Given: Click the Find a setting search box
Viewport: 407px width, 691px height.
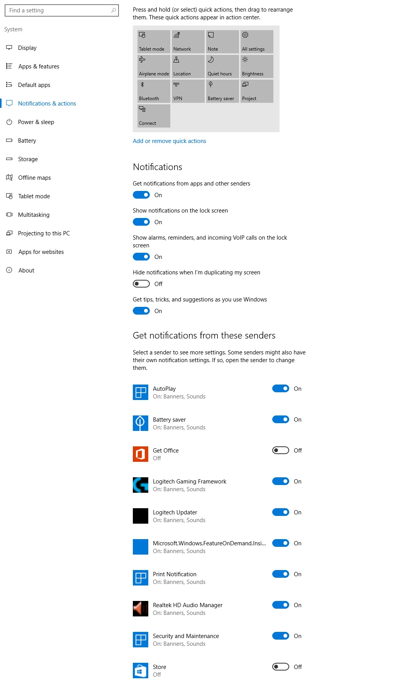Looking at the screenshot, I should pyautogui.click(x=62, y=10).
